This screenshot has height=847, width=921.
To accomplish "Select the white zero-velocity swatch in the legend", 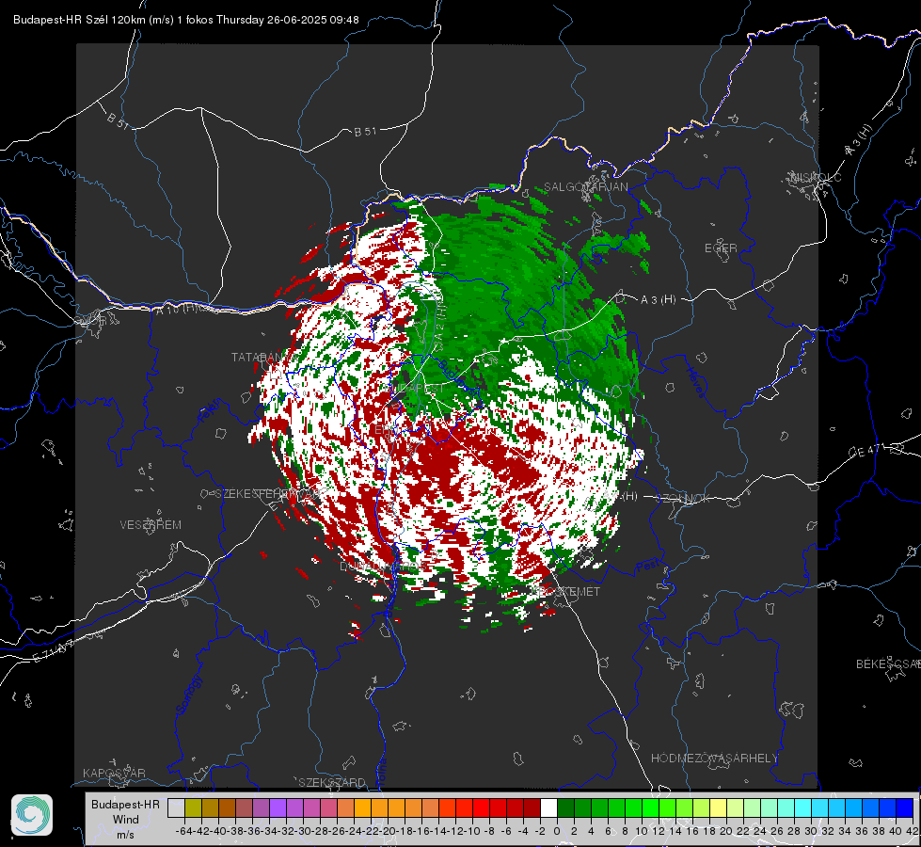I will click(548, 807).
